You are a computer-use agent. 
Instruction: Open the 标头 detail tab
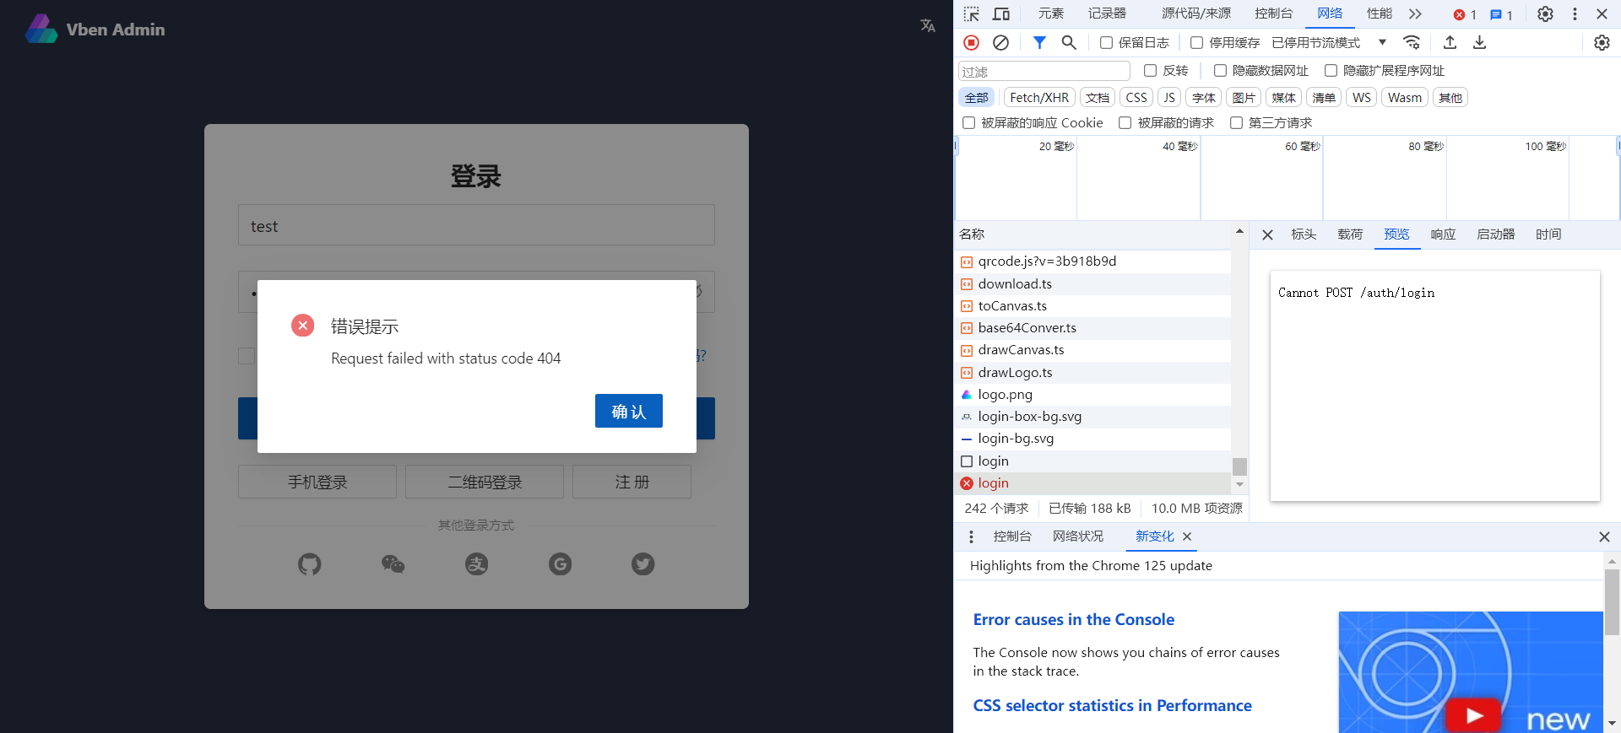coord(1304,234)
